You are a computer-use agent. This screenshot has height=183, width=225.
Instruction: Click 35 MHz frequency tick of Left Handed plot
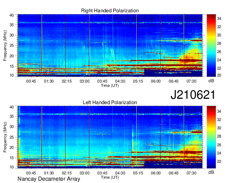12,116
